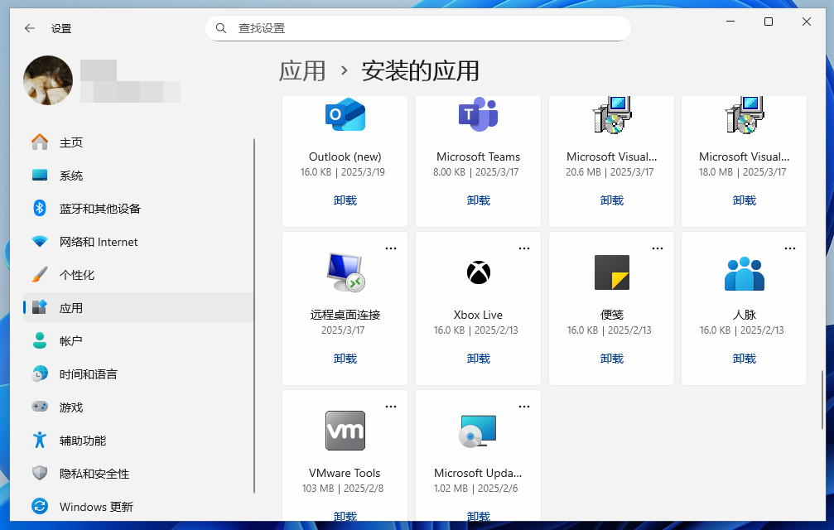Close the Settings window
The image size is (834, 530).
click(x=807, y=22)
